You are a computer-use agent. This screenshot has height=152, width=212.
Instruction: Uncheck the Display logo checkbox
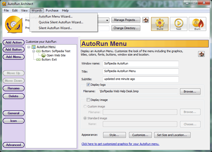click(88, 85)
